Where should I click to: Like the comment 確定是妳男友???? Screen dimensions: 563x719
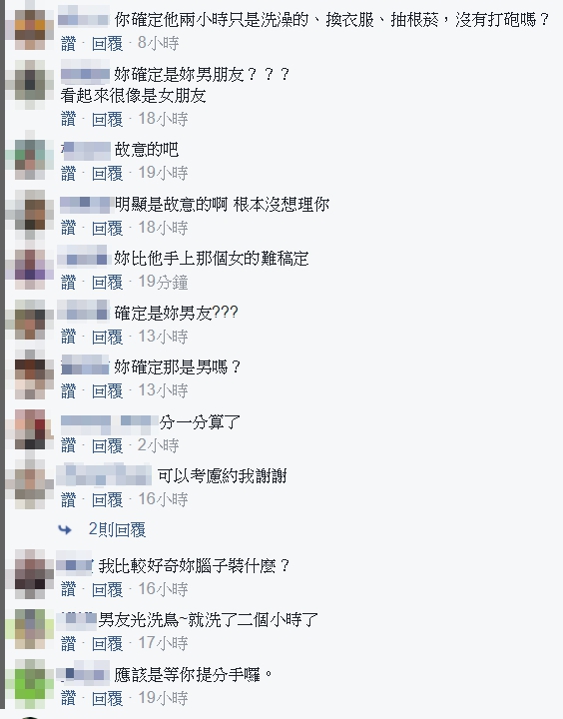(x=68, y=337)
